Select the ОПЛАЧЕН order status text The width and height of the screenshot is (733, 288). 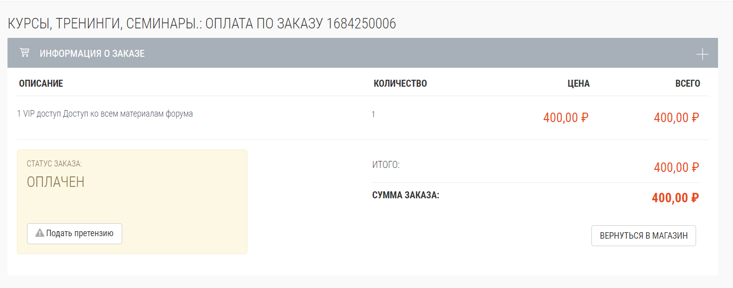56,182
